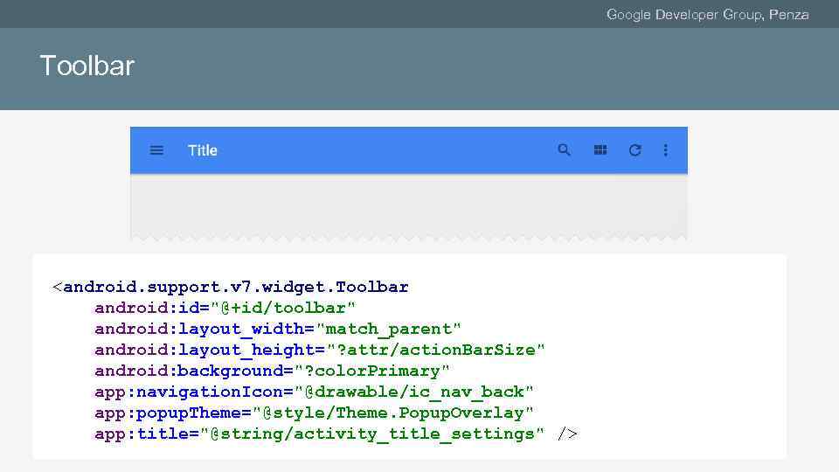Click the "Toolbar" slide heading
Screen dimensions: 839x472
[x=87, y=66]
